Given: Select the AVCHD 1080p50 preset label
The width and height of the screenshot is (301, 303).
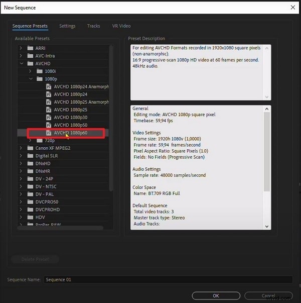Looking at the screenshot, I should pos(71,125).
